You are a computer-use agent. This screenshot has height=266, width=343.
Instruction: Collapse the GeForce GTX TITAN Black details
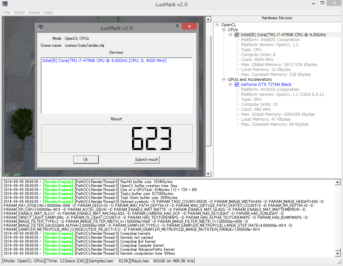click(231, 85)
